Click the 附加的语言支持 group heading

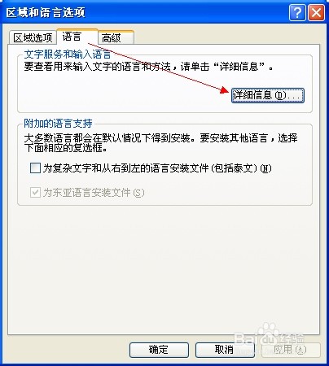(58, 124)
